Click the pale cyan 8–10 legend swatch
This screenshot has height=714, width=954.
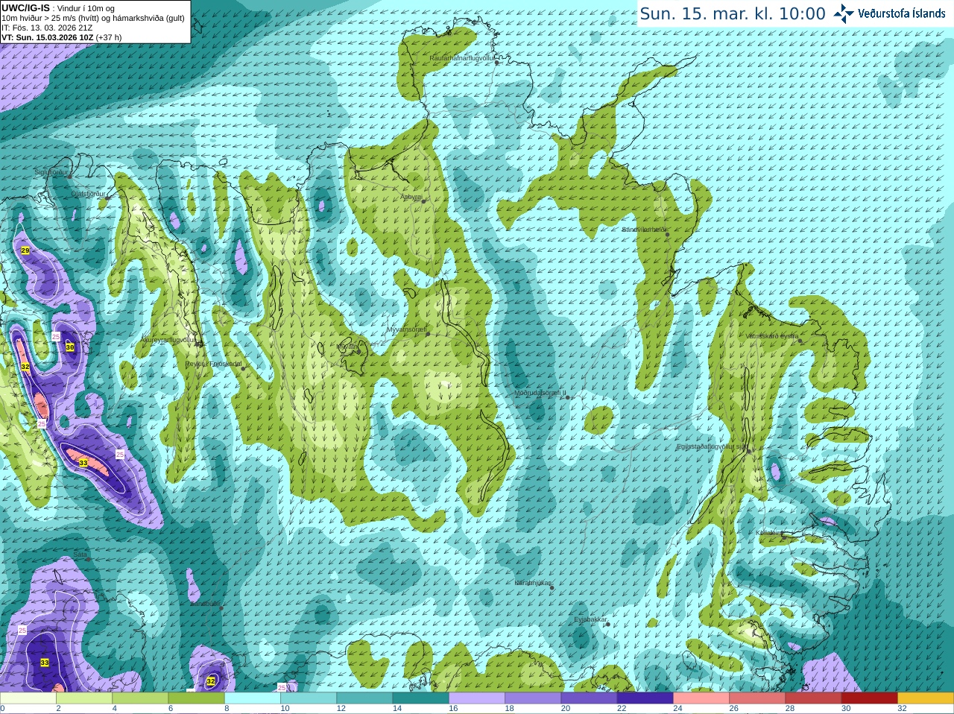253,698
